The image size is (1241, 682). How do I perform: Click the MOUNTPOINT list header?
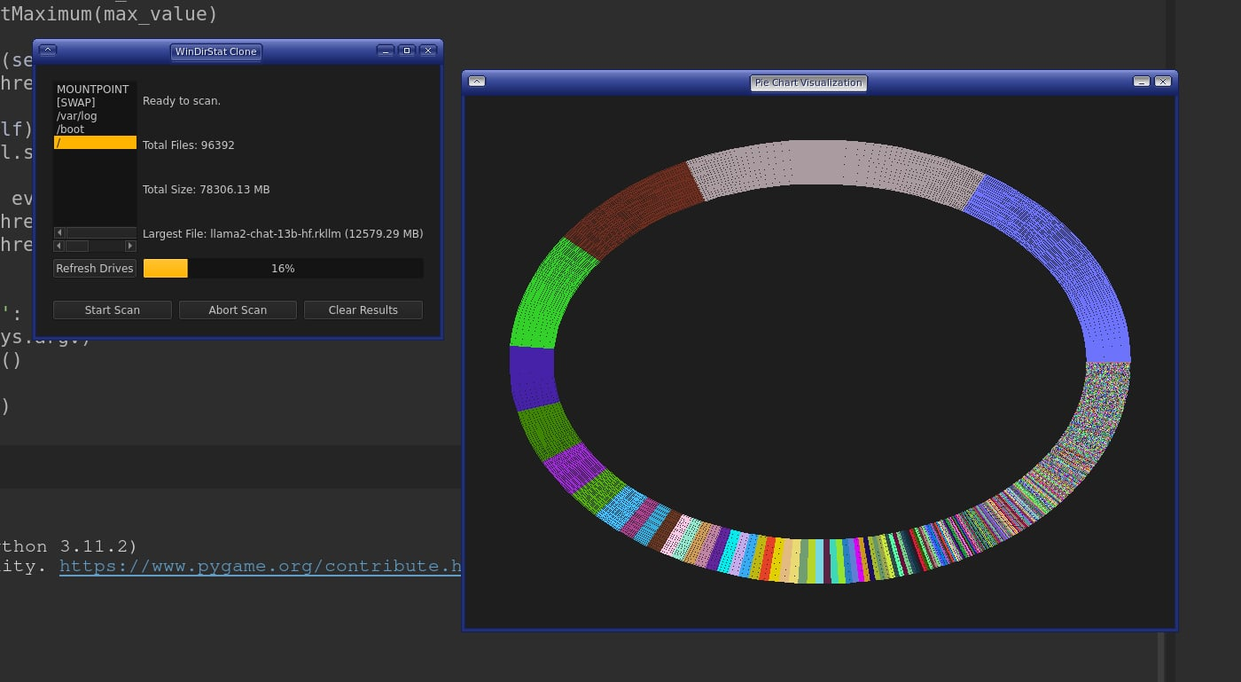tap(93, 90)
